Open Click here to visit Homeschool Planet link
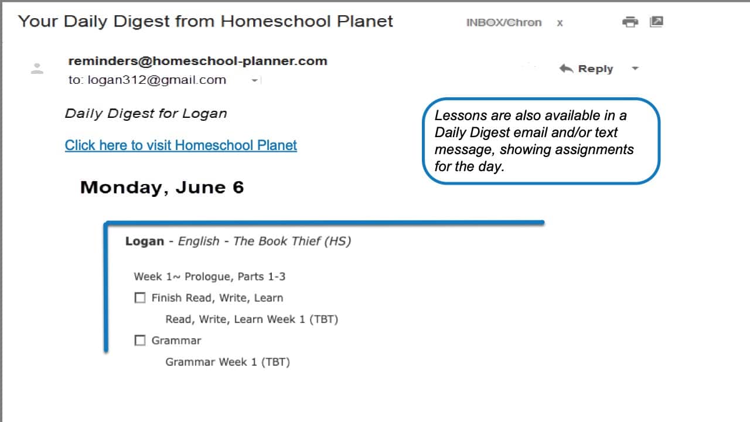The width and height of the screenshot is (750, 422). [181, 145]
